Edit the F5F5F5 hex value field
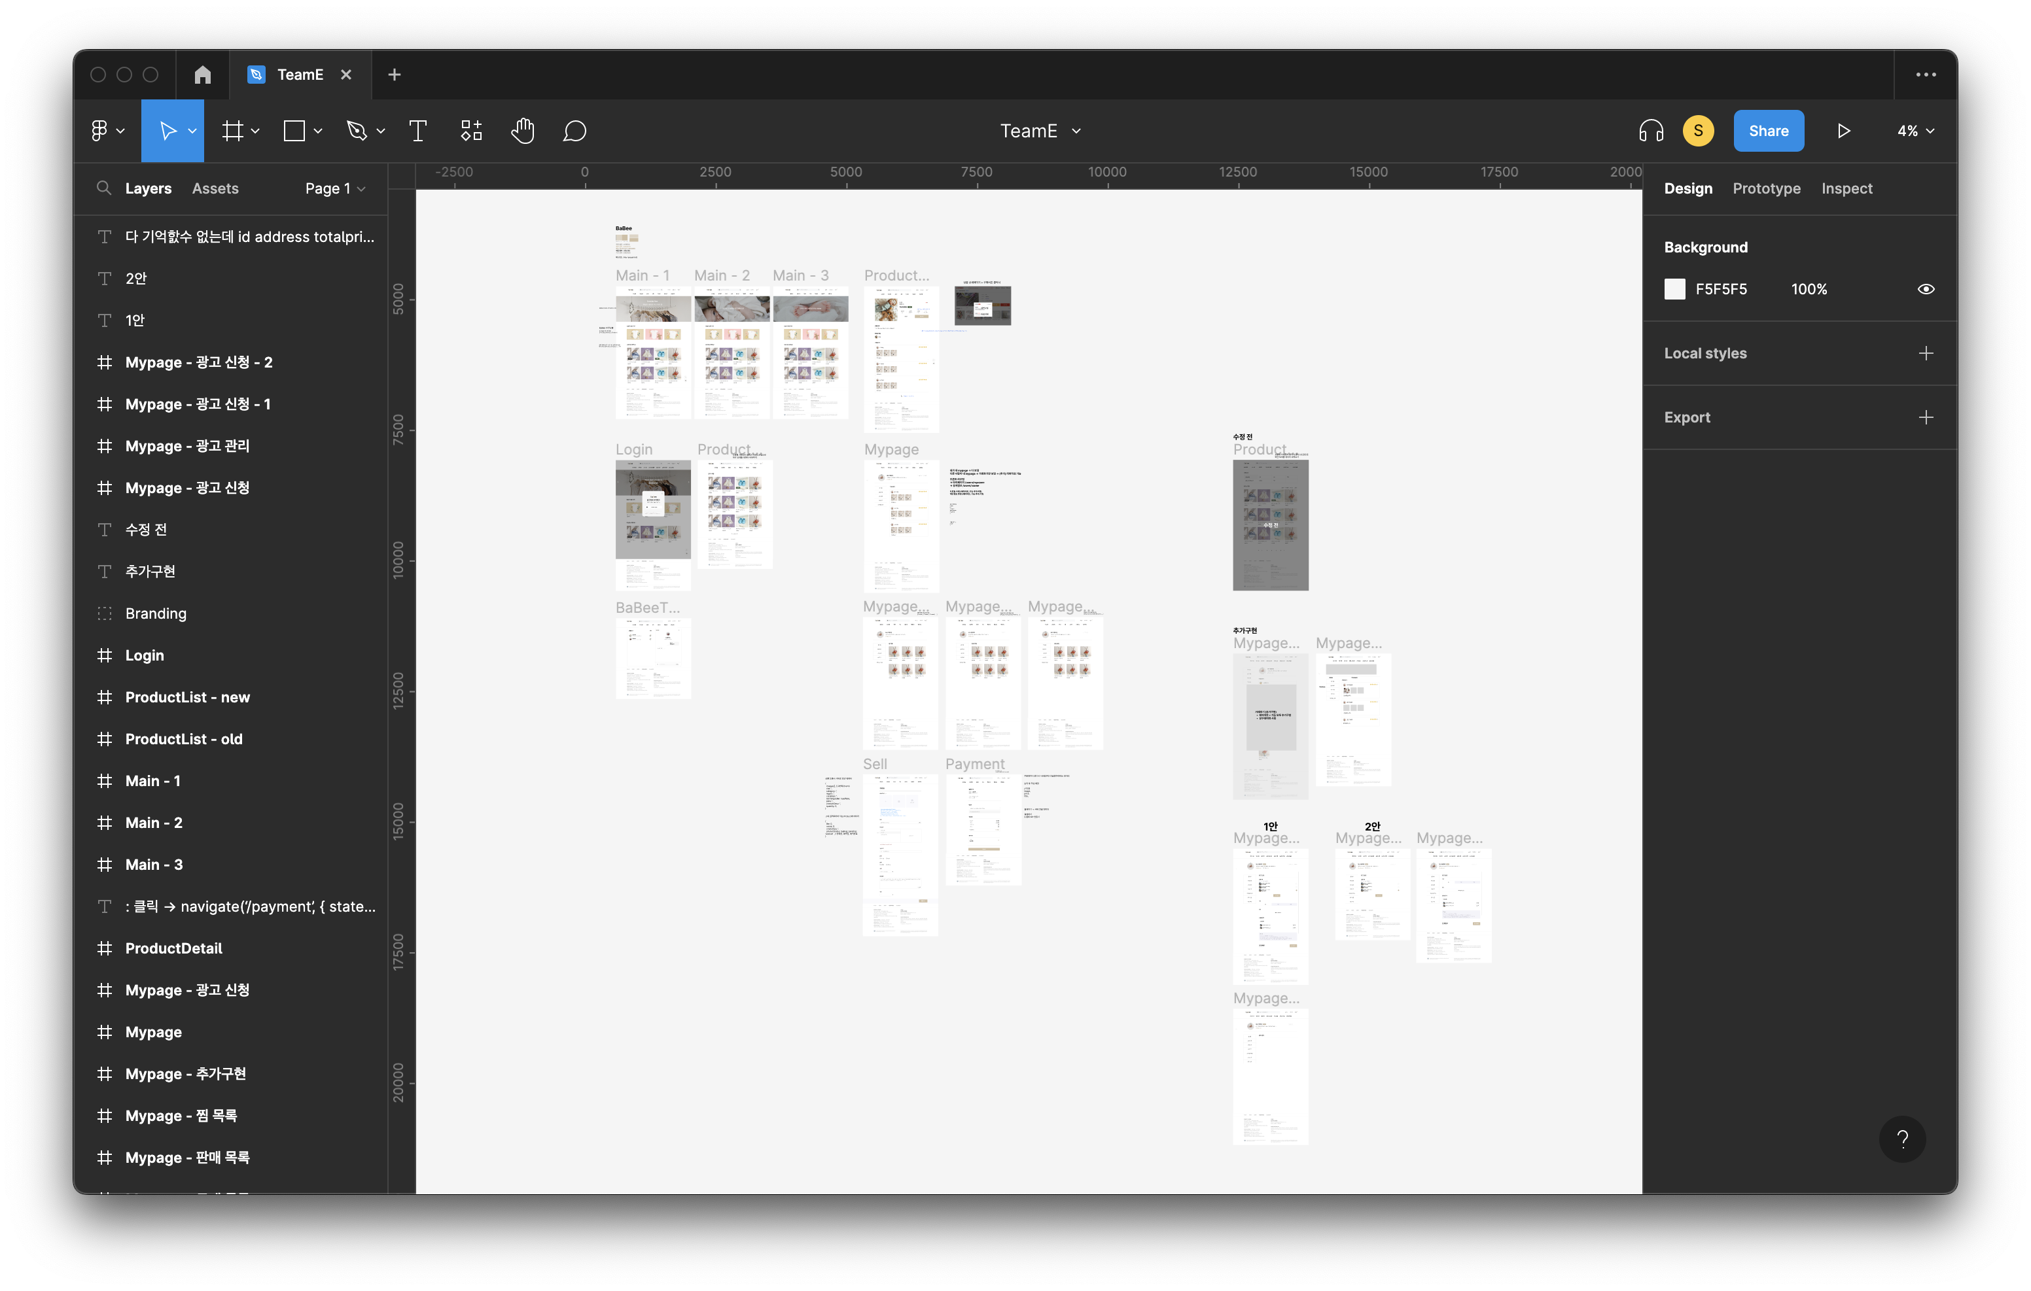Viewport: 2031px width, 1291px height. point(1722,289)
